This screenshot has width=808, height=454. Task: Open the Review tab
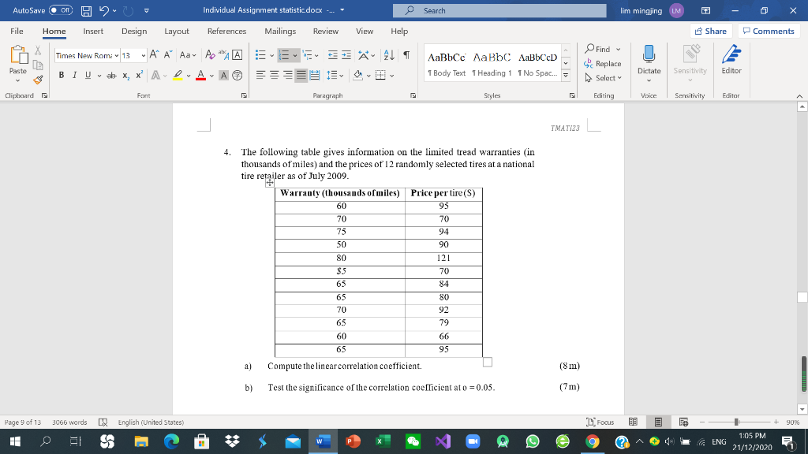click(x=327, y=32)
